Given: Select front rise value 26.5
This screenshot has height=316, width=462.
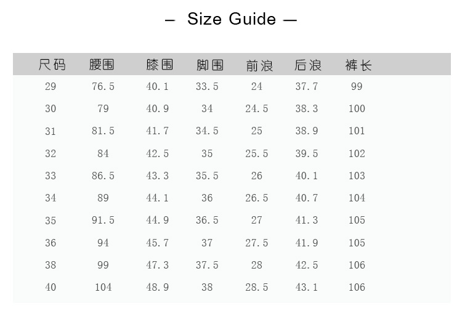Looking at the screenshot, I should (257, 198).
